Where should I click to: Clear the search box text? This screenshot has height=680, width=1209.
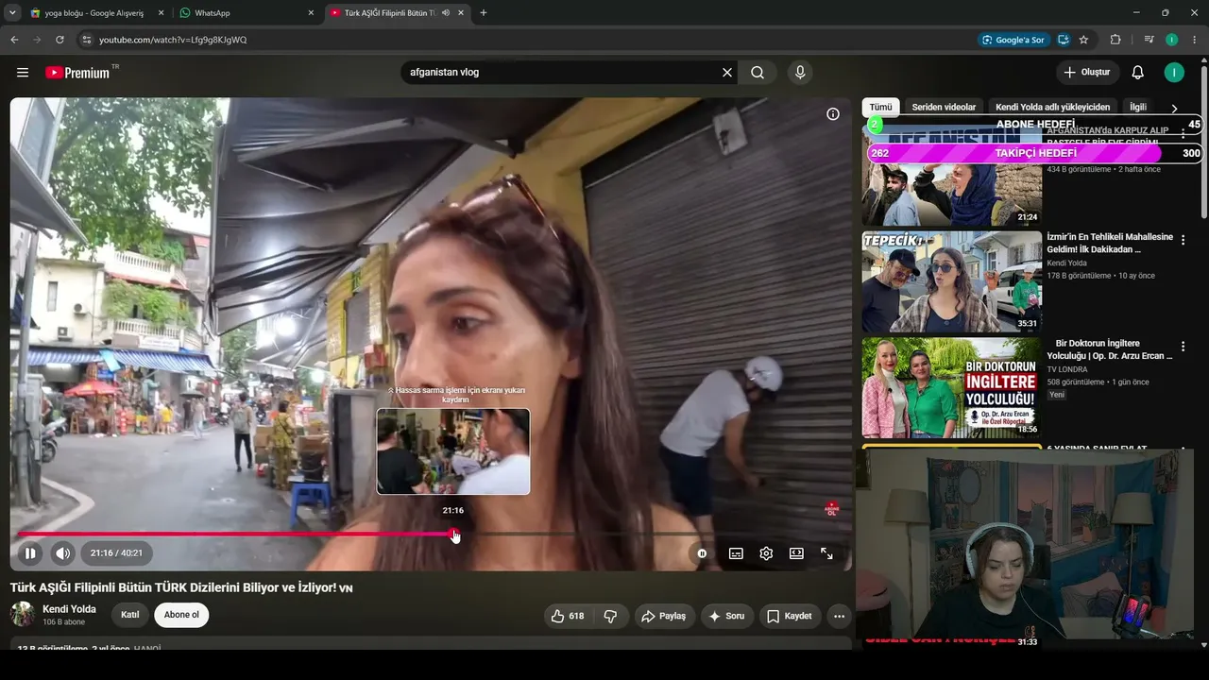coord(727,73)
